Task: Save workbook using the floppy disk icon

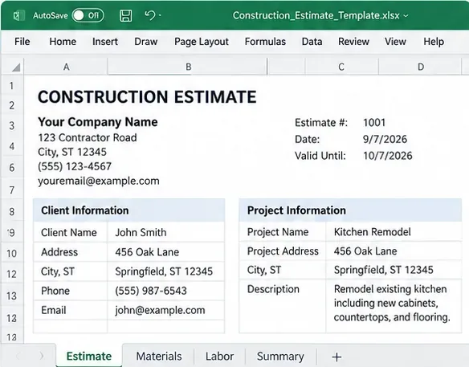Action: click(125, 15)
